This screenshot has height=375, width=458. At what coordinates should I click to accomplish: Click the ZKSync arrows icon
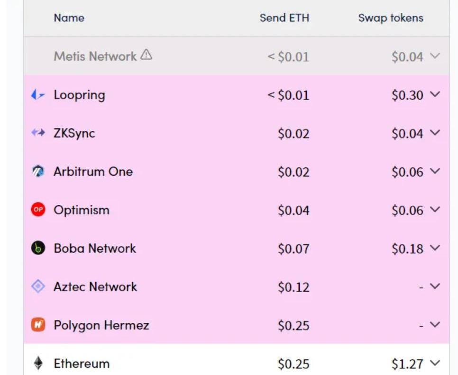[38, 133]
